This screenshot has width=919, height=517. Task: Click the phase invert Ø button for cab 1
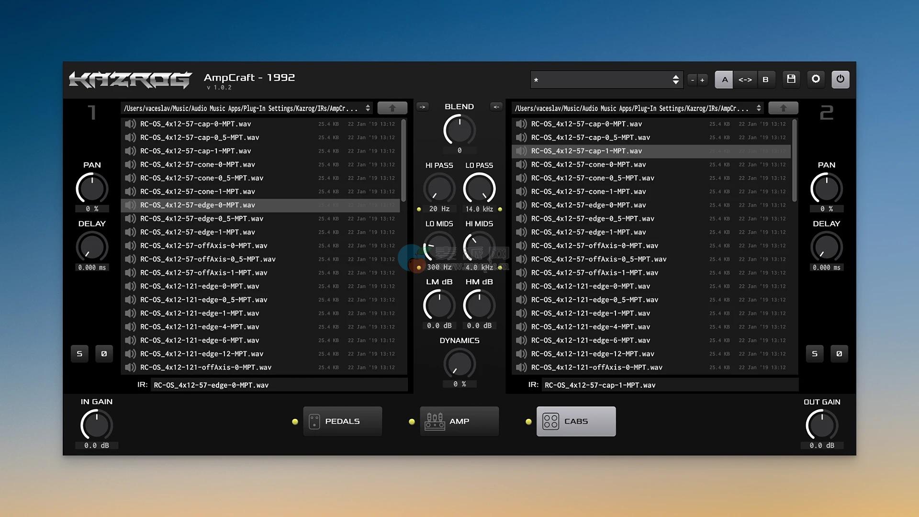point(104,354)
